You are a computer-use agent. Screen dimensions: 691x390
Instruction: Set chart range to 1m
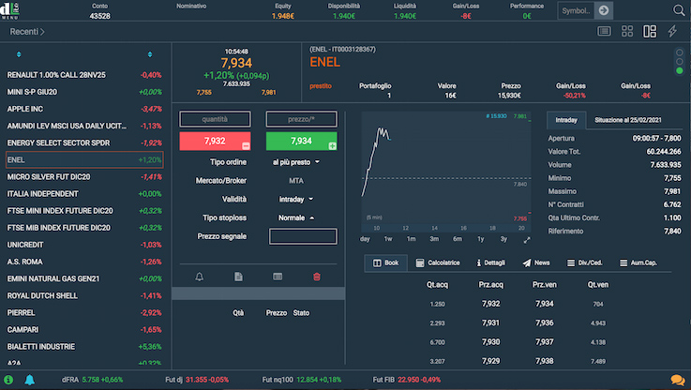(411, 239)
